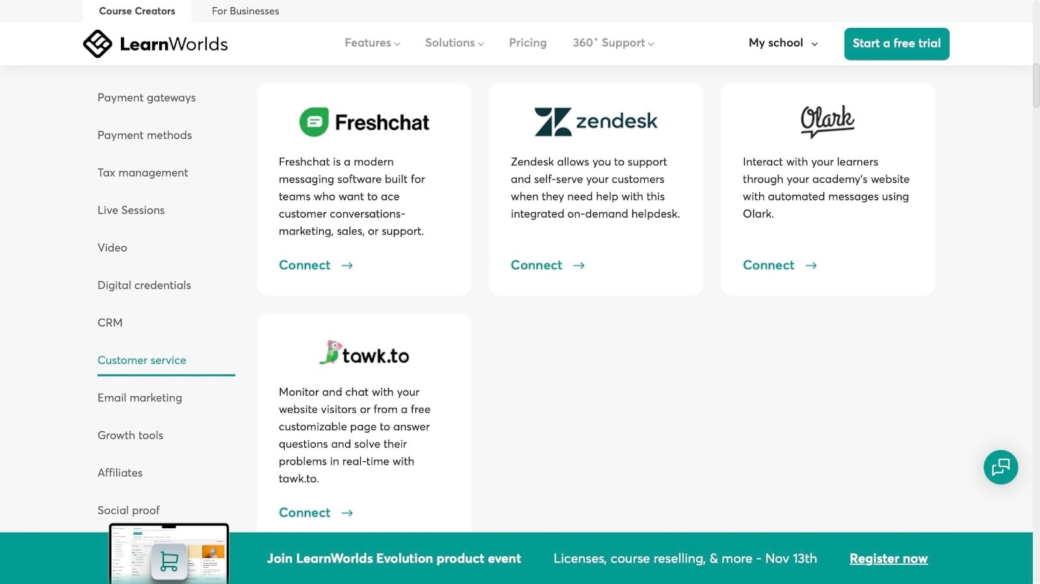Open the live chat bubble icon
1040x584 pixels.
(1000, 467)
